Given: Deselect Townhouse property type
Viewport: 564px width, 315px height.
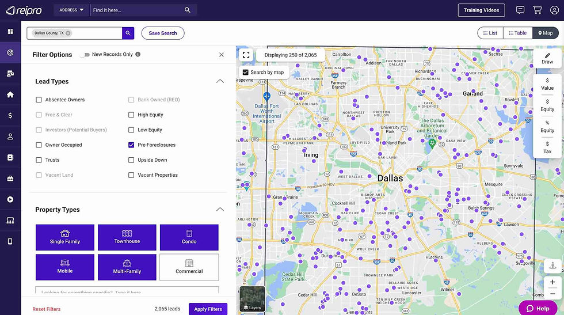Looking at the screenshot, I should [127, 238].
